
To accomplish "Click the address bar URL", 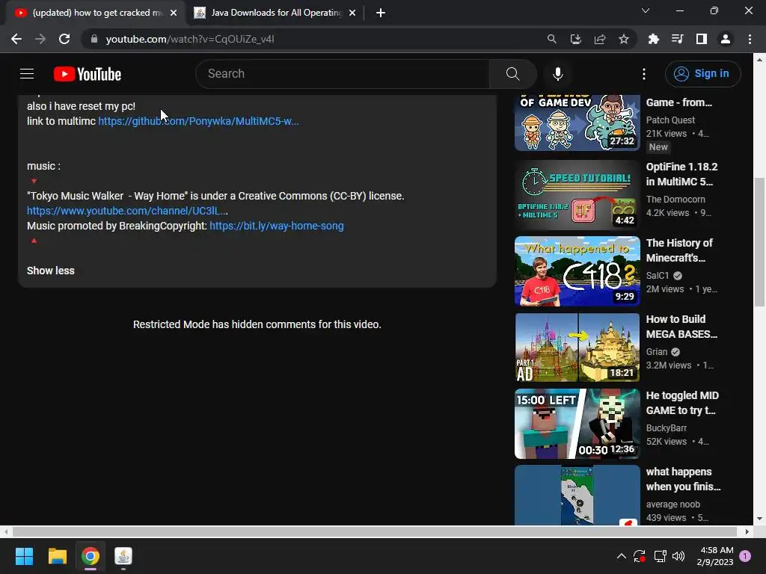I will pyautogui.click(x=190, y=39).
